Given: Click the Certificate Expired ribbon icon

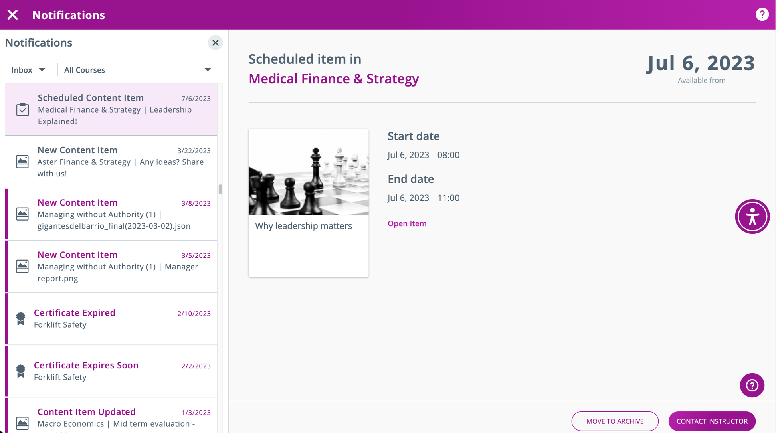Looking at the screenshot, I should 21,318.
